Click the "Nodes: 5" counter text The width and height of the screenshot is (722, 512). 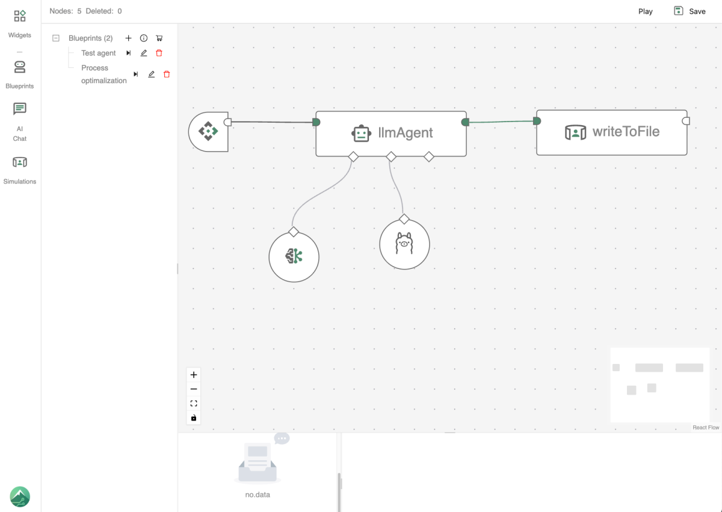[66, 11]
